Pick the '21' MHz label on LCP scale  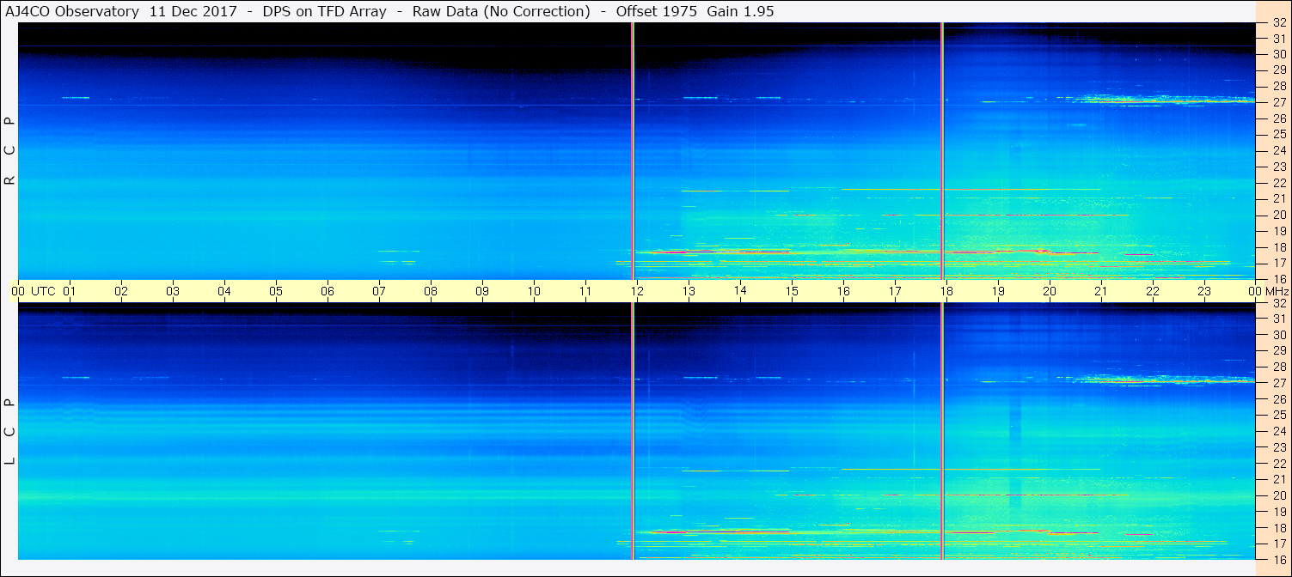(x=1279, y=479)
